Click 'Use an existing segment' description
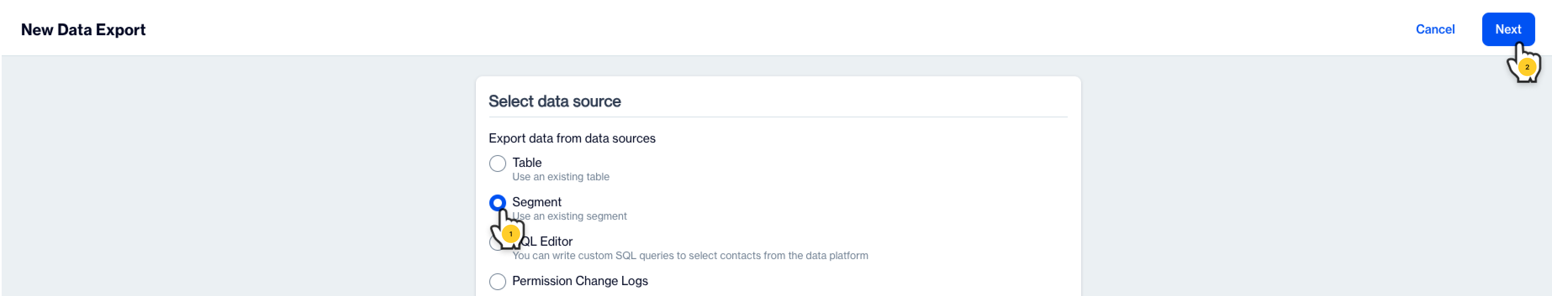The width and height of the screenshot is (1552, 296). pos(575,216)
